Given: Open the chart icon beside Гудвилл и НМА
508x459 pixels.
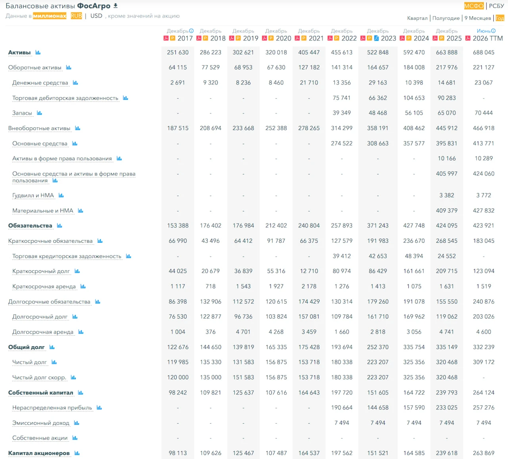Looking at the screenshot, I should 61,195.
